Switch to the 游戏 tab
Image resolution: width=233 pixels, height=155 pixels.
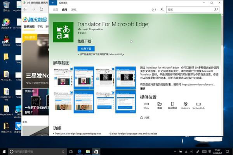[x=74, y=10]
